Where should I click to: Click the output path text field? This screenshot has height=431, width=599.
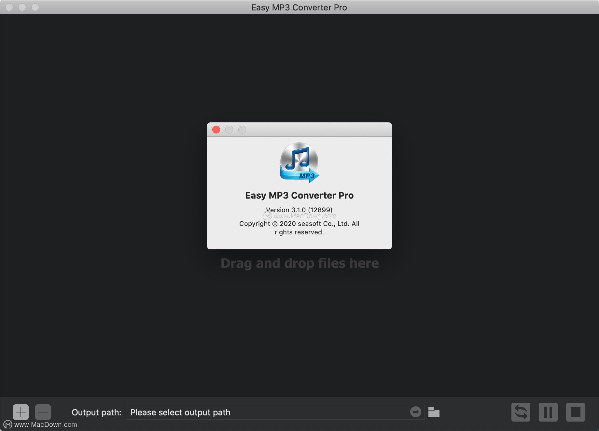(275, 412)
